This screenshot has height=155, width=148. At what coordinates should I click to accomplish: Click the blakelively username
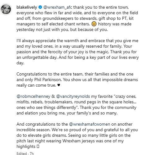click(x=27, y=7)
